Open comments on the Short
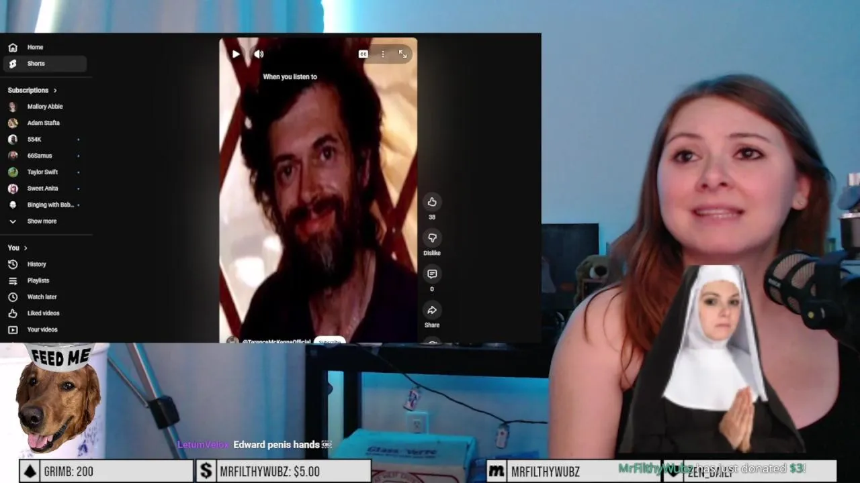The height and width of the screenshot is (483, 860). 432,274
